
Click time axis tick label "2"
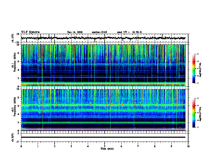click(55, 146)
